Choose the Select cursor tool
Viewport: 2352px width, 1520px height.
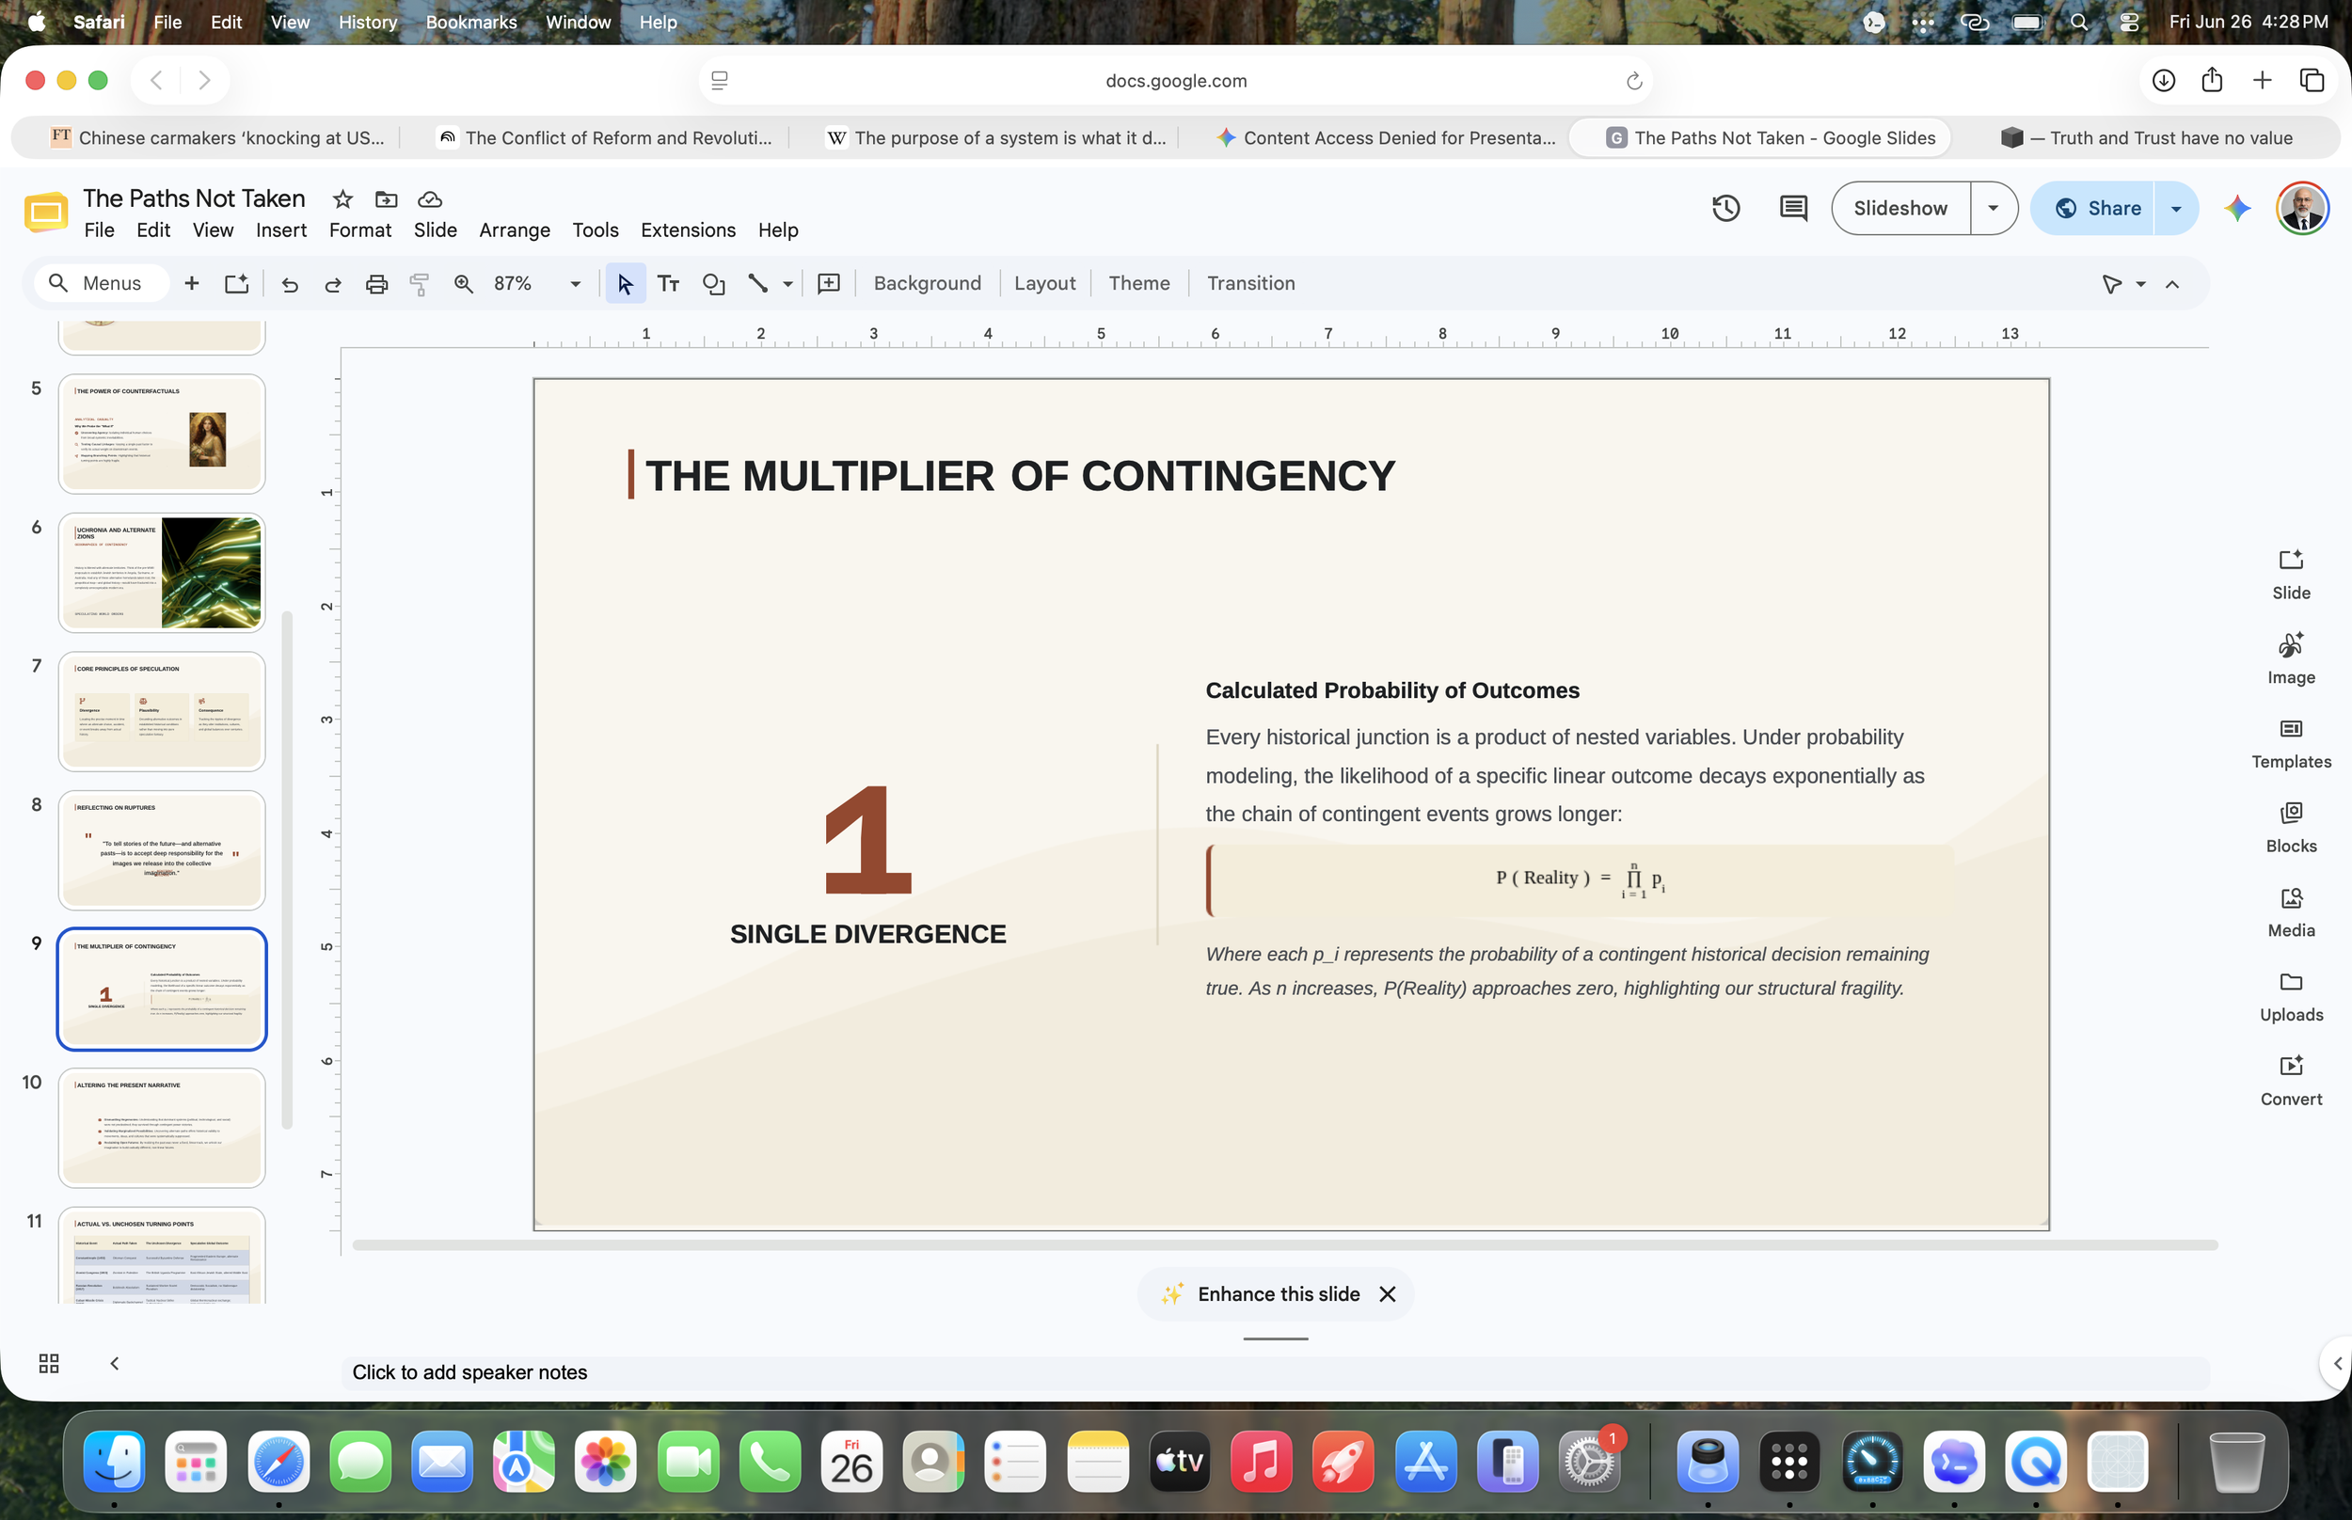(625, 284)
